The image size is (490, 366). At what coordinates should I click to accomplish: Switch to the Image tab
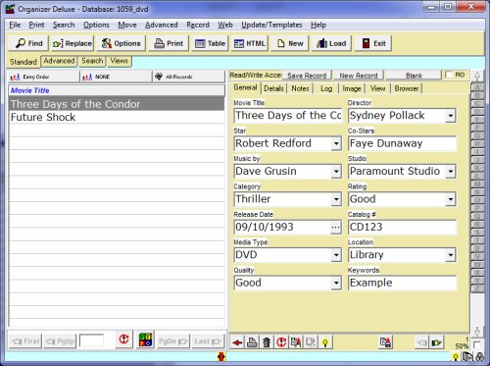pyautogui.click(x=352, y=88)
